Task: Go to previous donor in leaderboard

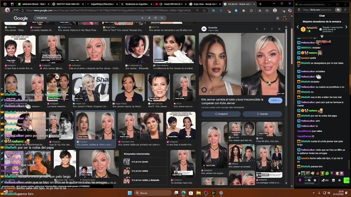Action: click(298, 27)
